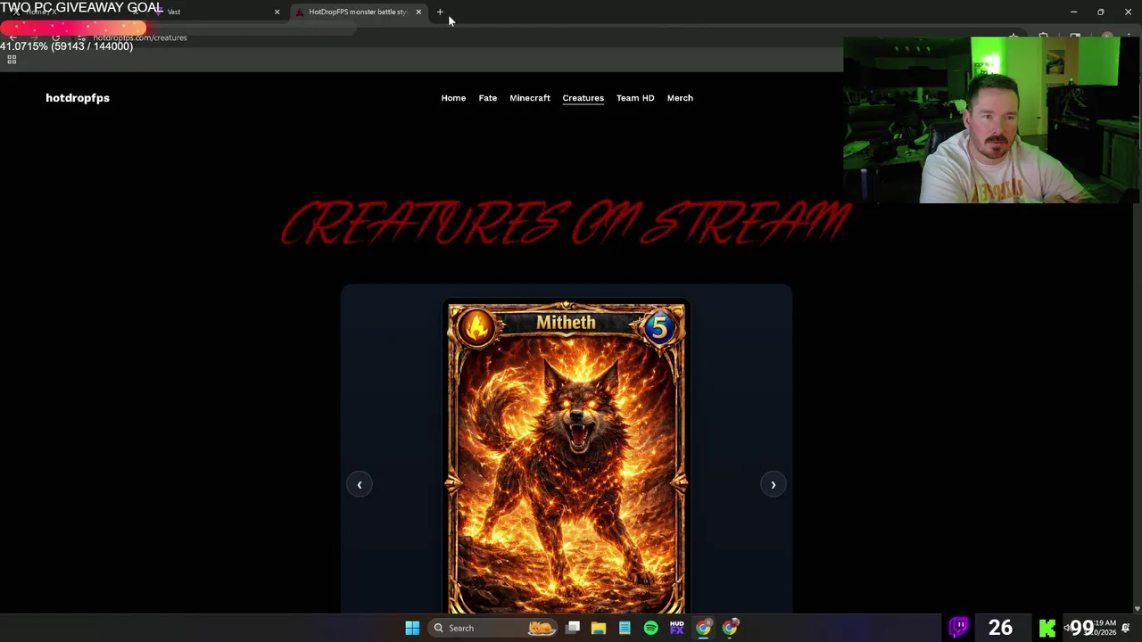Show the next creature card

(x=773, y=484)
